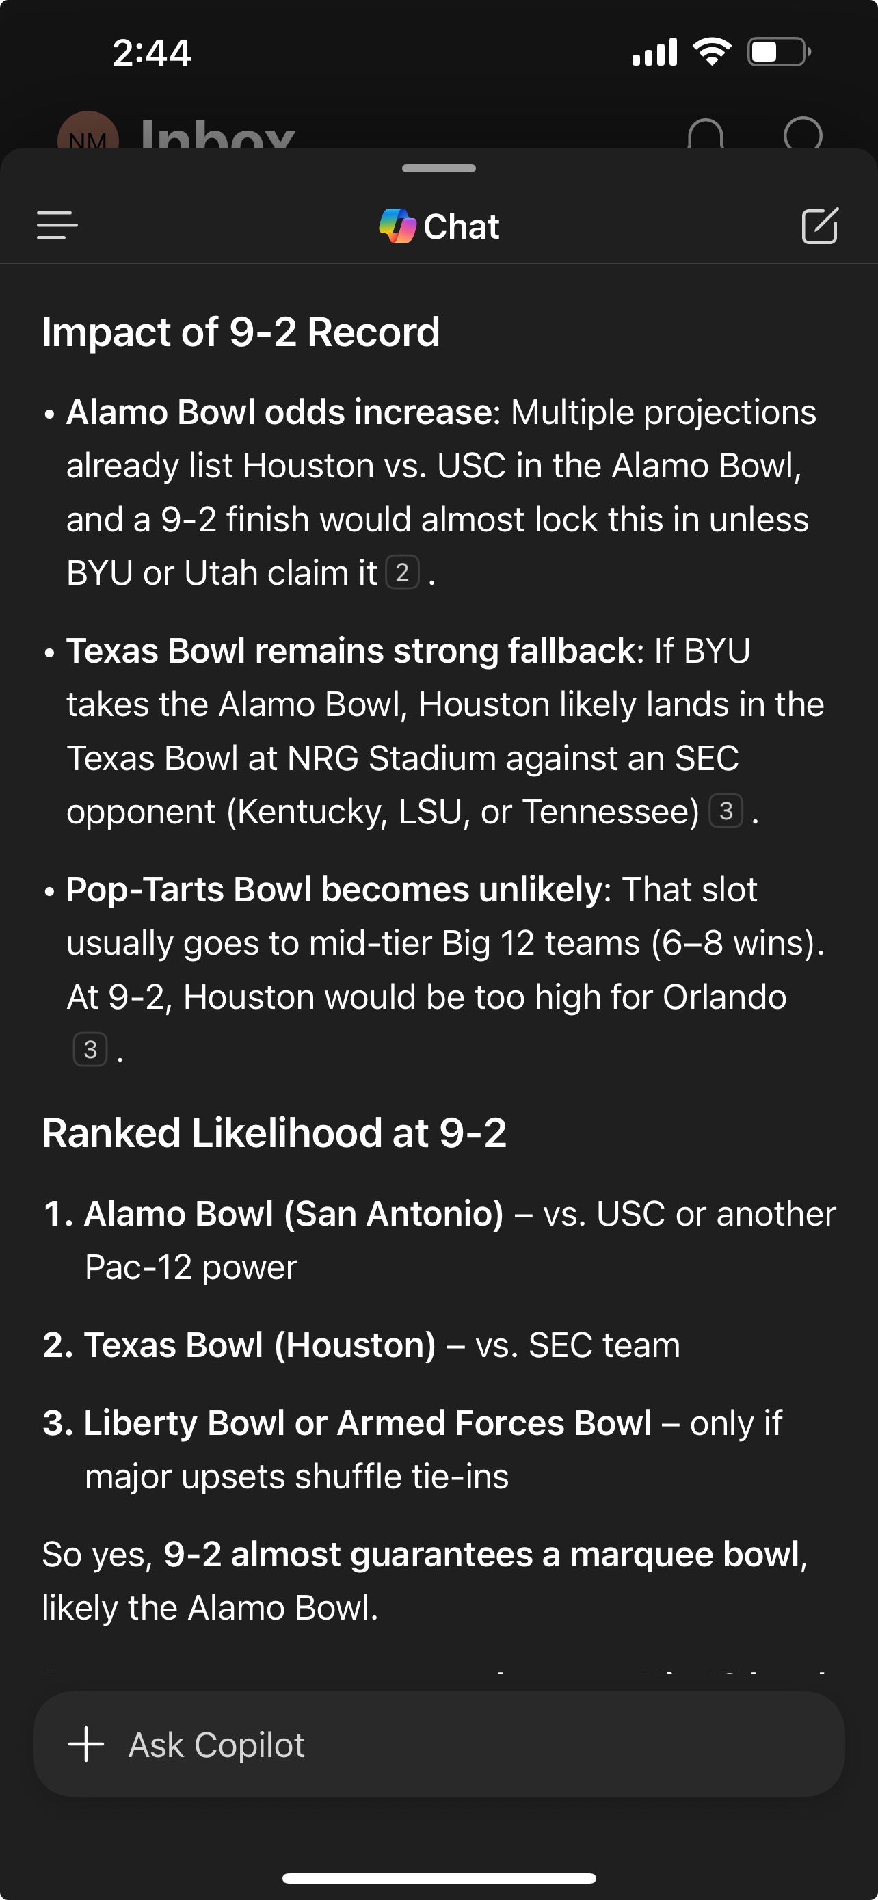The height and width of the screenshot is (1900, 878).
Task: Tap the sheet grabber handle at top
Action: click(x=438, y=168)
